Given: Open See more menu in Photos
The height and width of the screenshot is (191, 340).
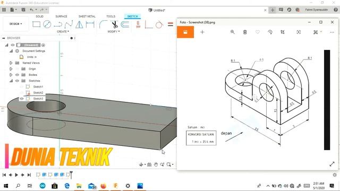Looking at the screenshot, I should click(331, 32).
